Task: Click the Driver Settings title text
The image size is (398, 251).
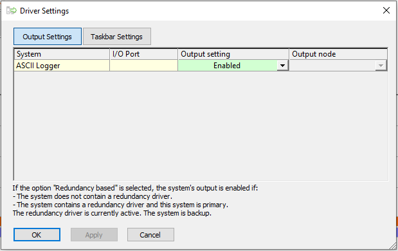Action: [x=44, y=11]
